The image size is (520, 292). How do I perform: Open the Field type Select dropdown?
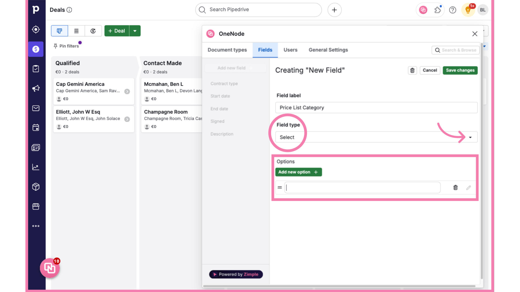point(376,137)
